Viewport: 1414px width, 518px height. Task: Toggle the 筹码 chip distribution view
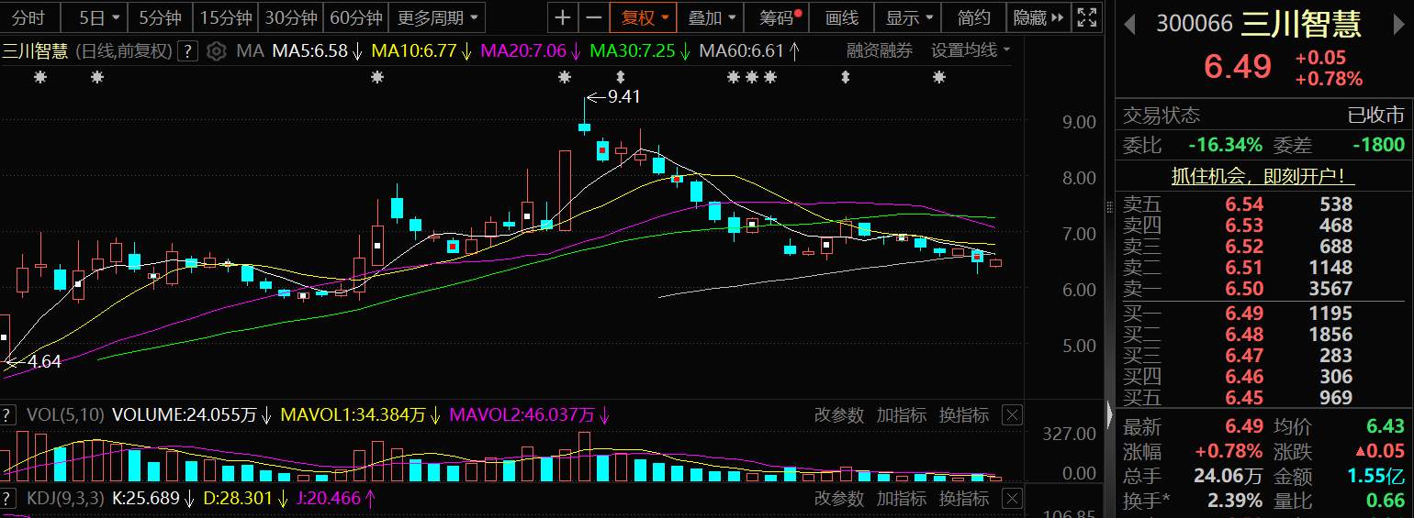coord(779,17)
